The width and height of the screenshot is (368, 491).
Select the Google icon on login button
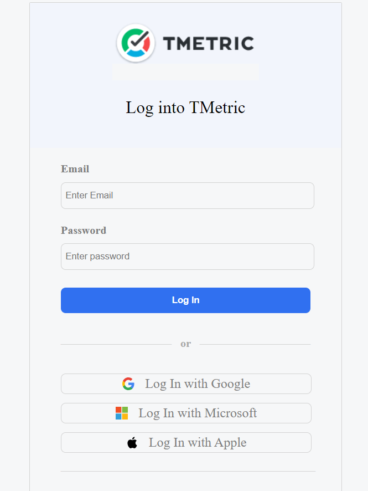128,383
